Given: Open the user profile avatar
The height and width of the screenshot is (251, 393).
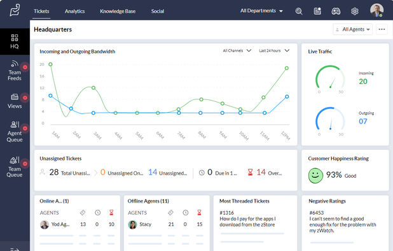Looking at the screenshot, I should point(376,10).
